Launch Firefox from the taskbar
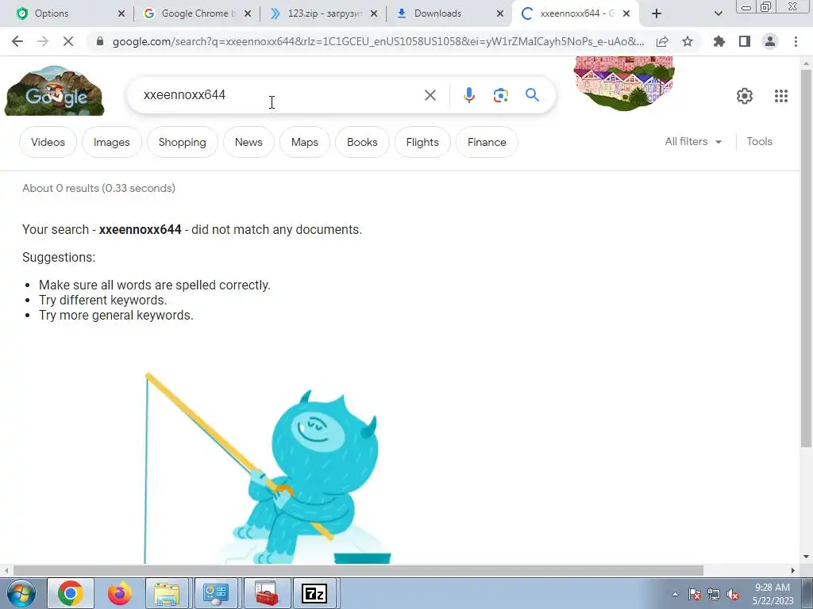The width and height of the screenshot is (813, 609). (x=119, y=593)
